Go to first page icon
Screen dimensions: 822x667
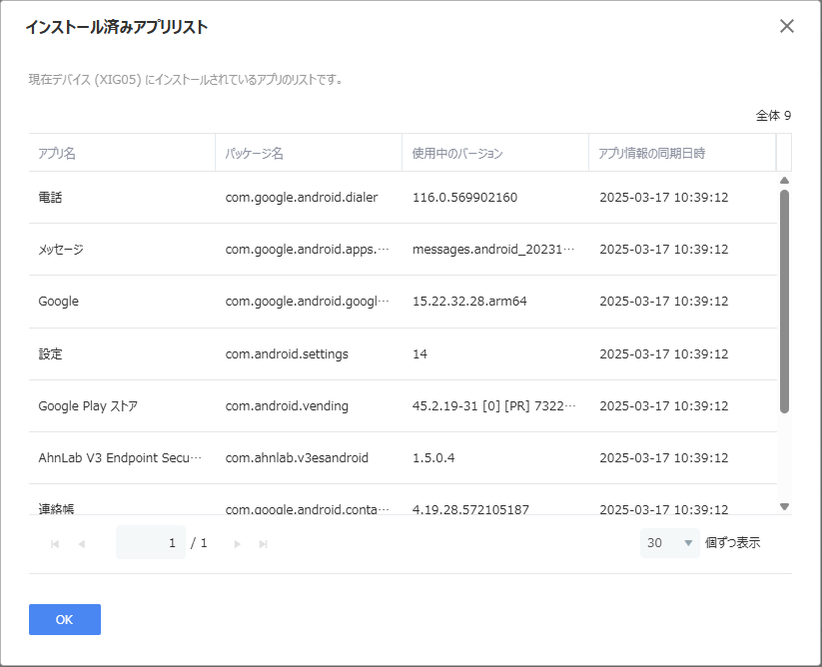click(x=55, y=544)
